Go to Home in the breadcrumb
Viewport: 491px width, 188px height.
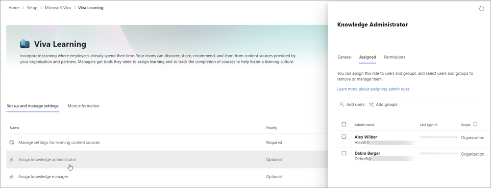(x=14, y=8)
